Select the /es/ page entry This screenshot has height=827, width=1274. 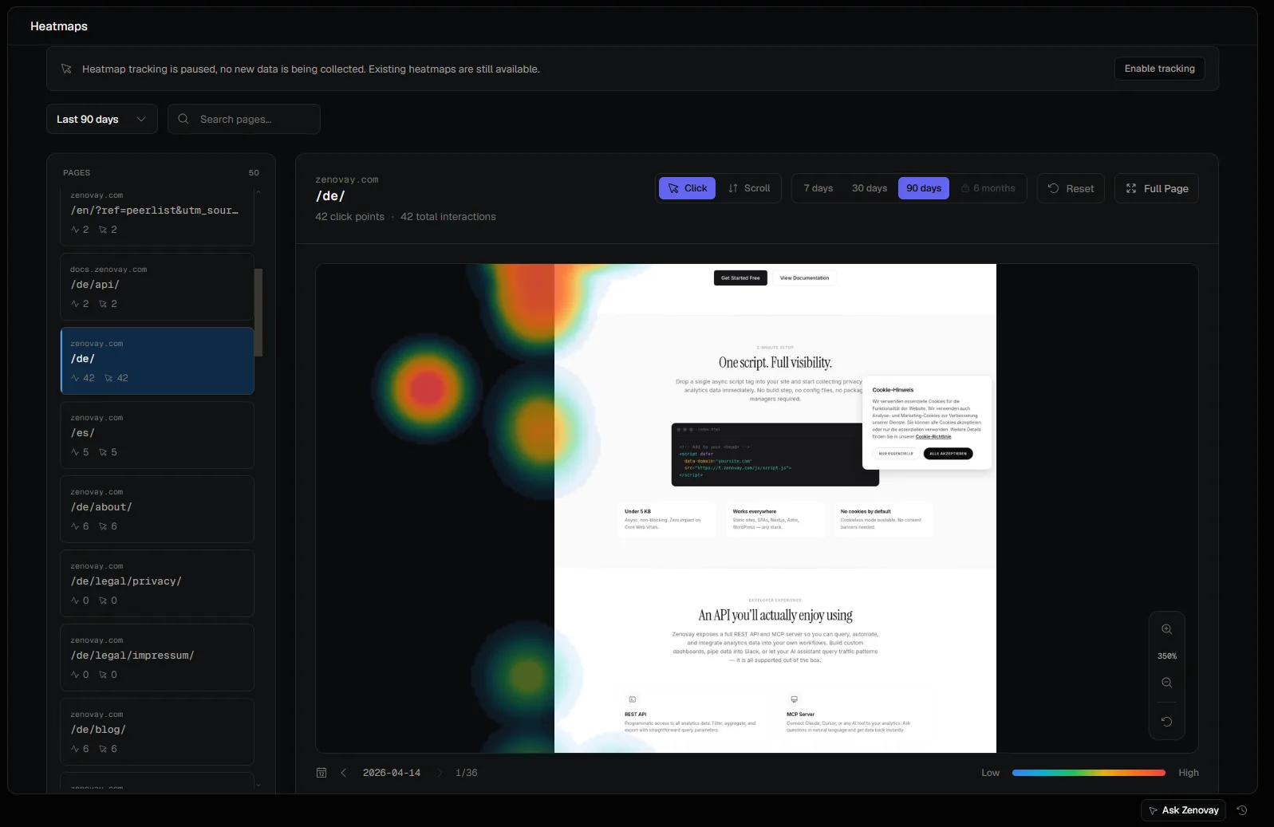157,435
